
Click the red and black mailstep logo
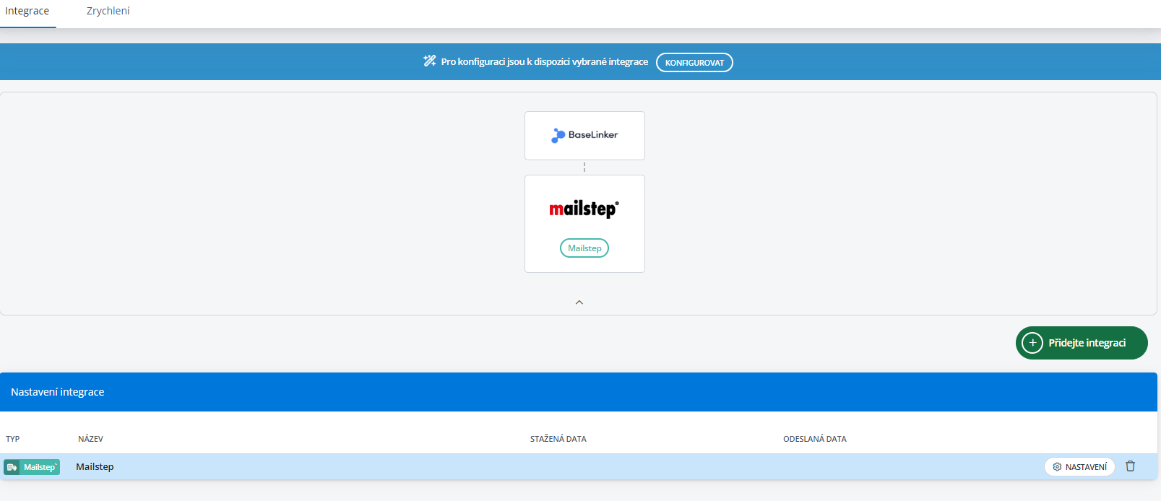coord(584,209)
